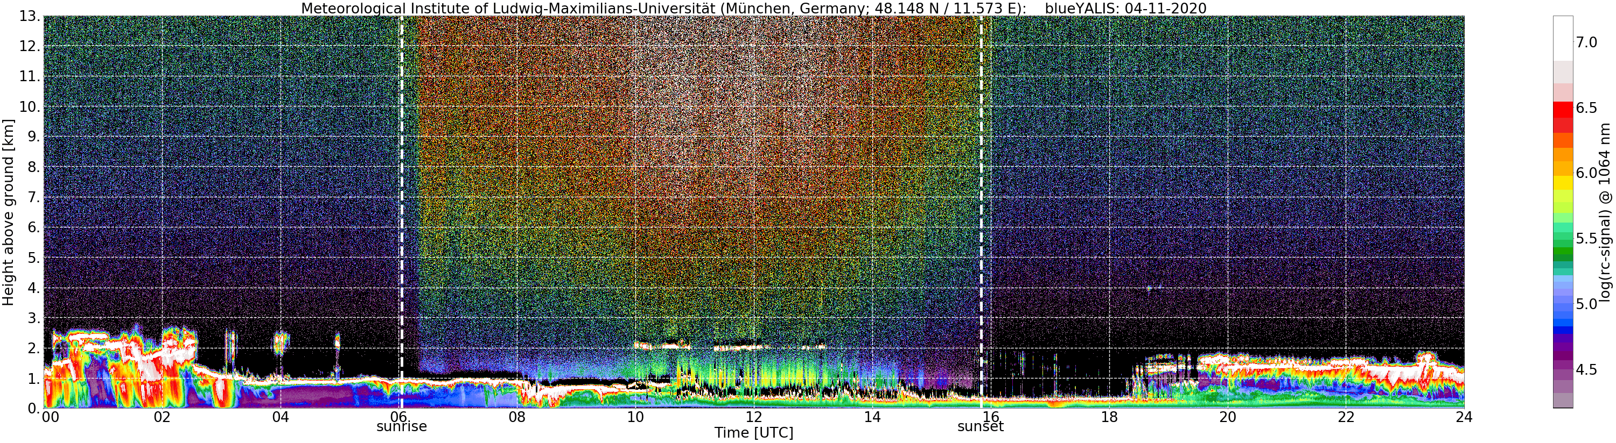Viewport: 1616px width, 443px height.
Task: Click the Time [UTC] axis label
Action: click(x=753, y=433)
